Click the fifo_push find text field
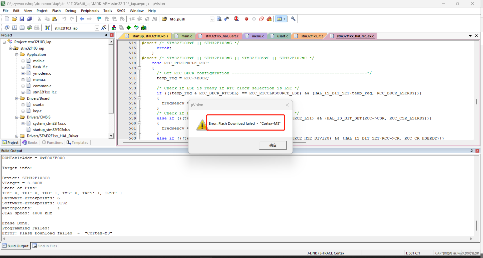Screen dimensions: 483x258 tap(189, 19)
